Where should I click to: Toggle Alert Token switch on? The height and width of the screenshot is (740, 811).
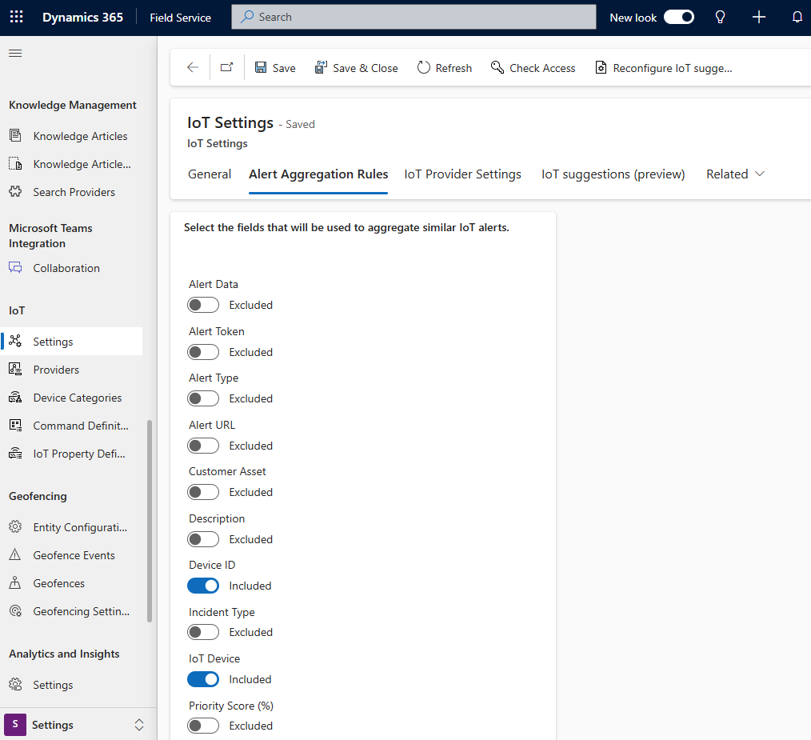tap(203, 352)
